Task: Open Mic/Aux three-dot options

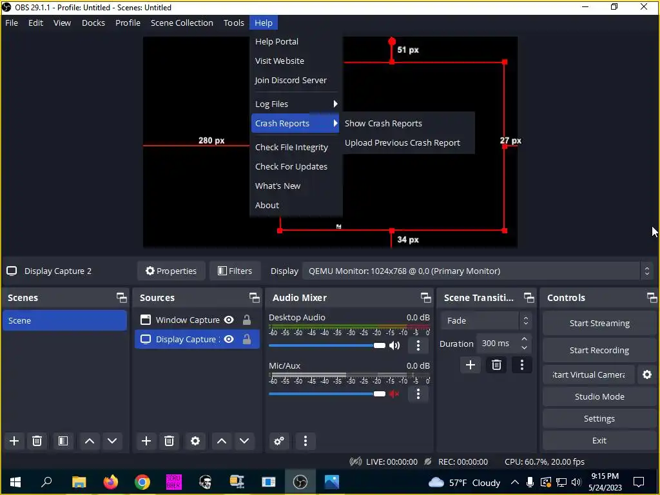Action: point(418,394)
